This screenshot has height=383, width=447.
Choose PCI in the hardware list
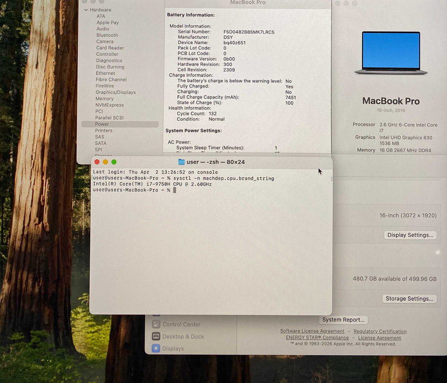99,111
